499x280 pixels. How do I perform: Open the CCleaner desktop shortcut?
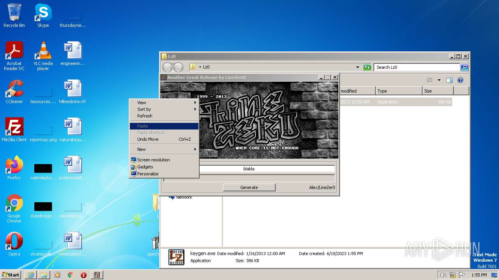(x=14, y=92)
